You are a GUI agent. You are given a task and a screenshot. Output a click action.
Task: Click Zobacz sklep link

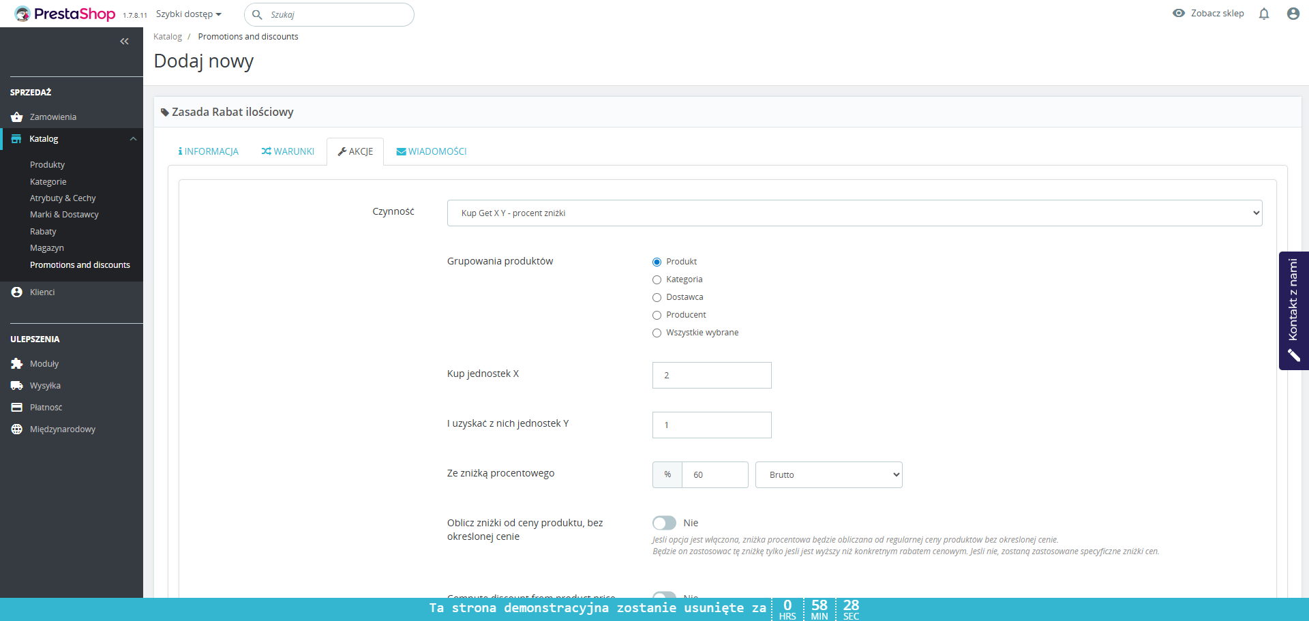(1217, 13)
